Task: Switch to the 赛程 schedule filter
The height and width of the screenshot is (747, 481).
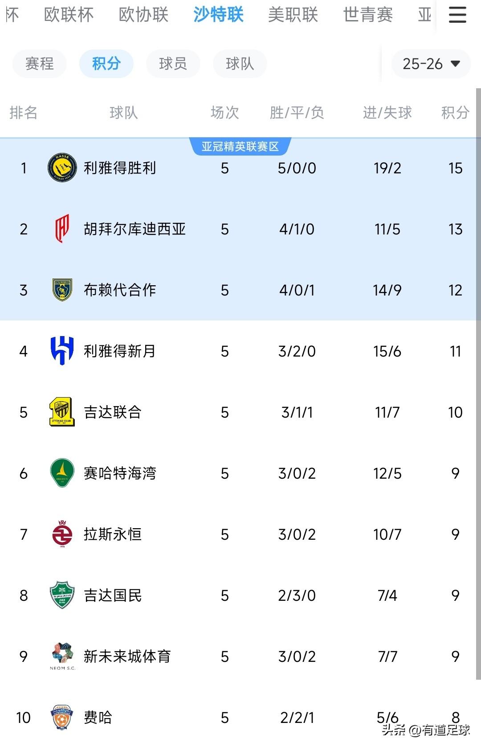Action: click(40, 64)
